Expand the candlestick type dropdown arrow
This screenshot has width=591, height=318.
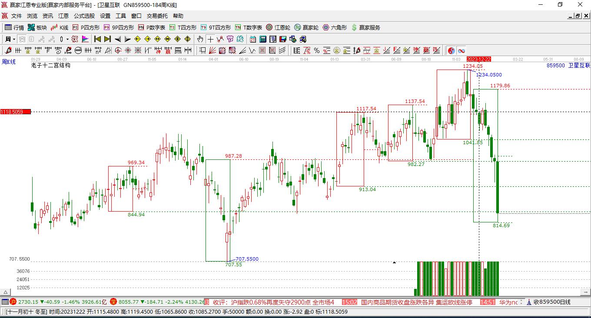coord(67,39)
